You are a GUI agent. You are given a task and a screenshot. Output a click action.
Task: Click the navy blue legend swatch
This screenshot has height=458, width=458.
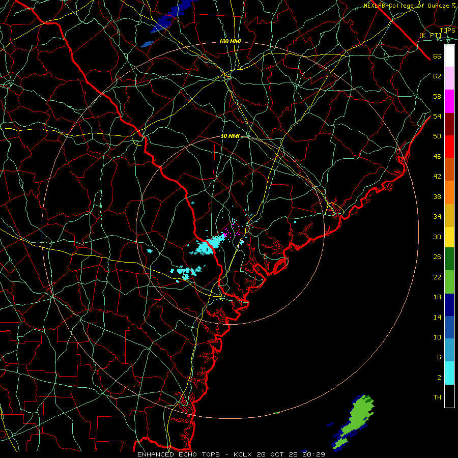449,305
